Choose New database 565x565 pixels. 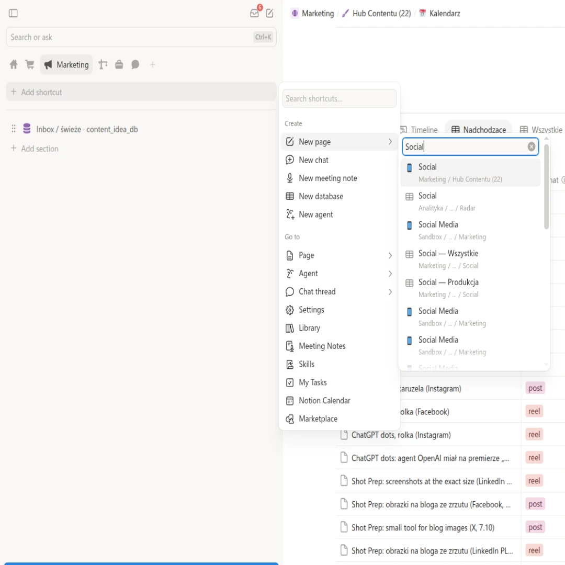pyautogui.click(x=339, y=196)
